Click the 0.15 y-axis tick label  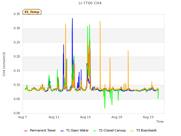pyautogui.click(x=17, y=71)
